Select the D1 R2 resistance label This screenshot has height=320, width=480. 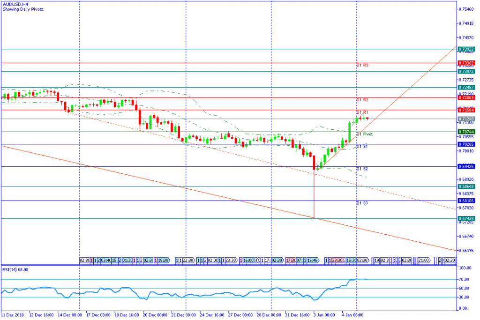pyautogui.click(x=362, y=100)
